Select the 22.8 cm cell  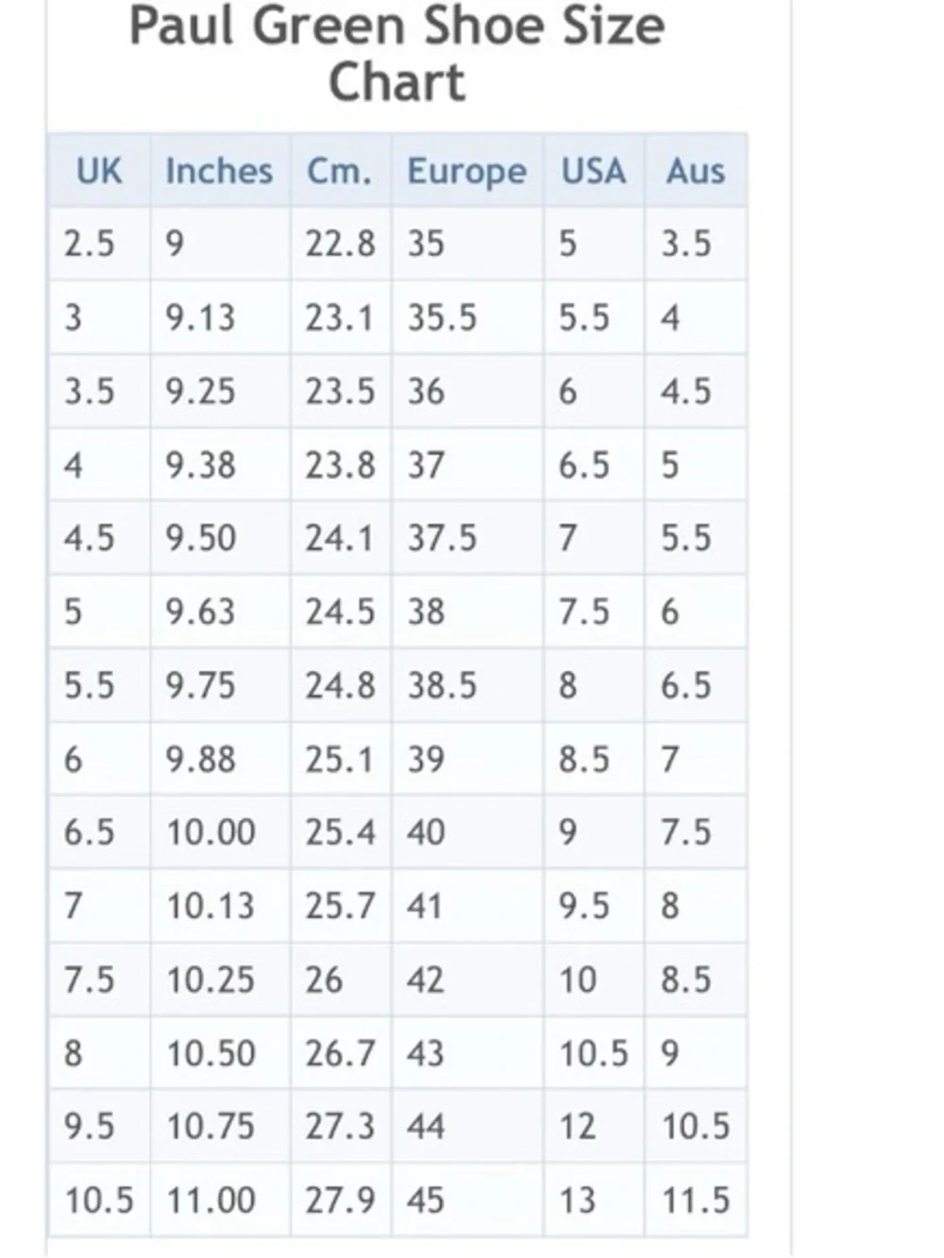[x=340, y=243]
